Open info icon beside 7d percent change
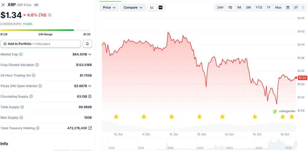 tap(50, 15)
